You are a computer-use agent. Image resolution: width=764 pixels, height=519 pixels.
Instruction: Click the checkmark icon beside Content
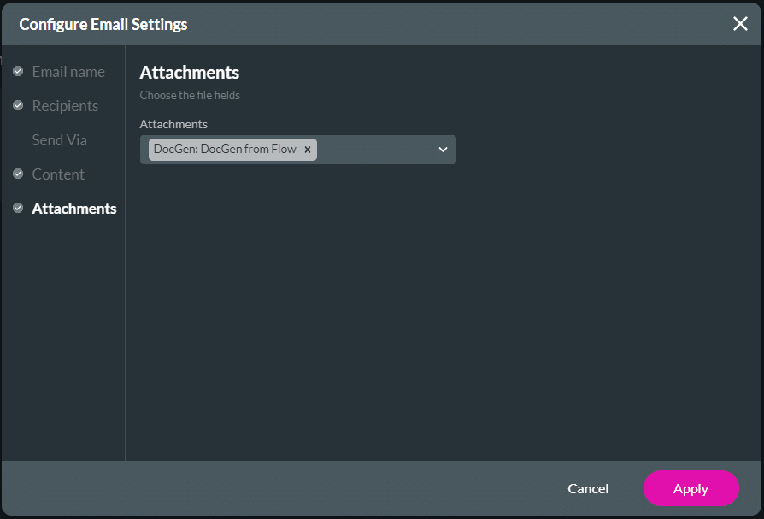[18, 174]
